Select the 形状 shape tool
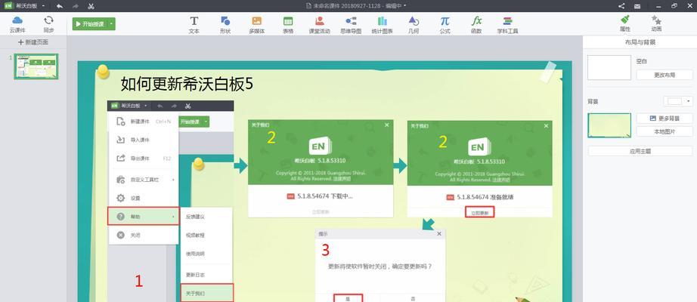 point(225,25)
